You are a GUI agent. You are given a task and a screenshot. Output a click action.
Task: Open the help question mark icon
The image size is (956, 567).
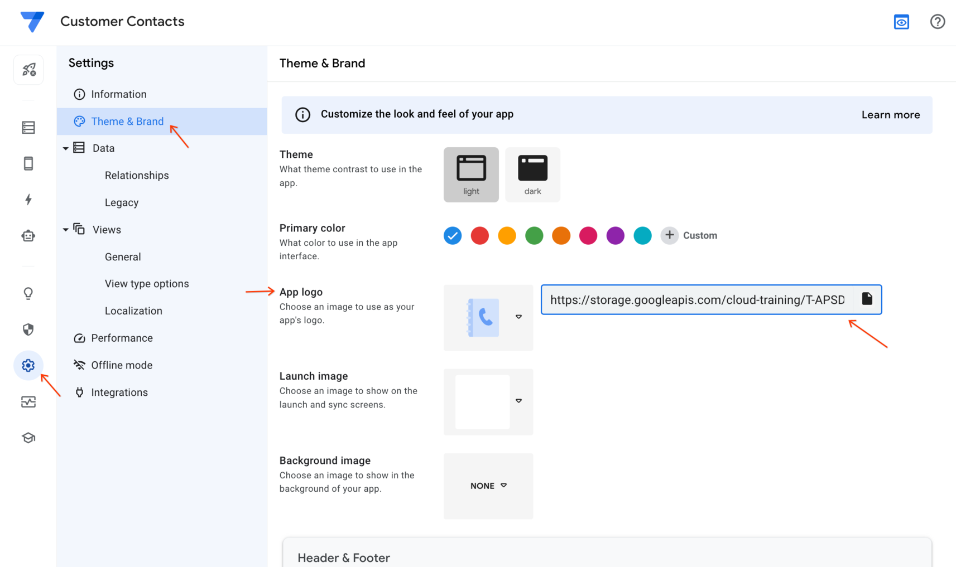point(937,22)
